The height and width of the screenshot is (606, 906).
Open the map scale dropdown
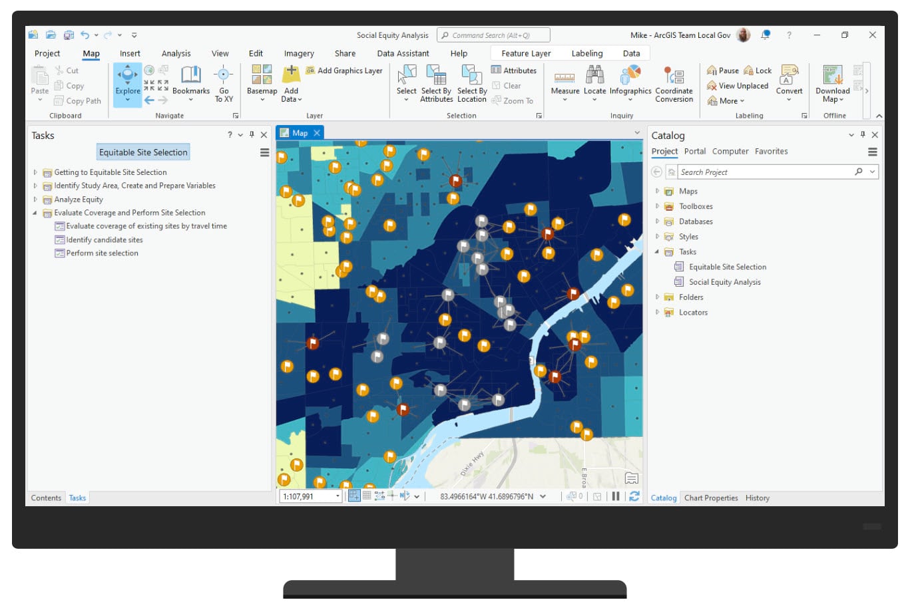click(x=336, y=496)
